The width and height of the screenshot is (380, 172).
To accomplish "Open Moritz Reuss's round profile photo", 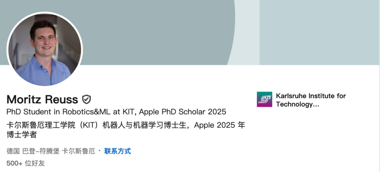I will coord(45,49).
